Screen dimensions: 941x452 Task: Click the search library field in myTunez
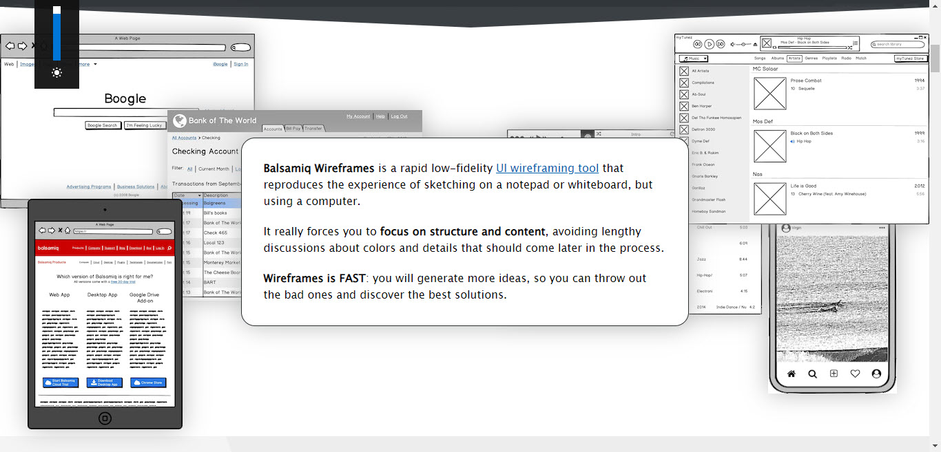point(898,44)
